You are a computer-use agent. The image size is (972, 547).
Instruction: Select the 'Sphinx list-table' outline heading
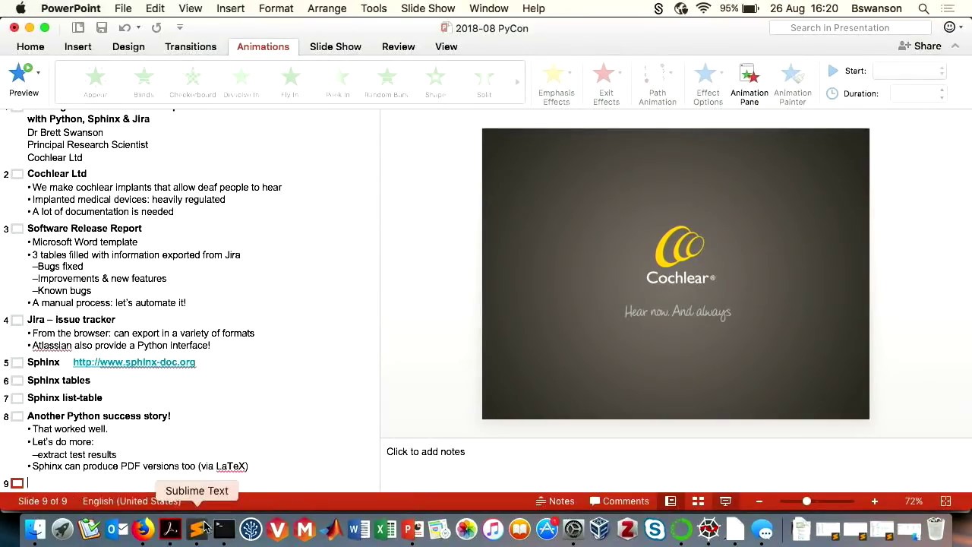(65, 398)
